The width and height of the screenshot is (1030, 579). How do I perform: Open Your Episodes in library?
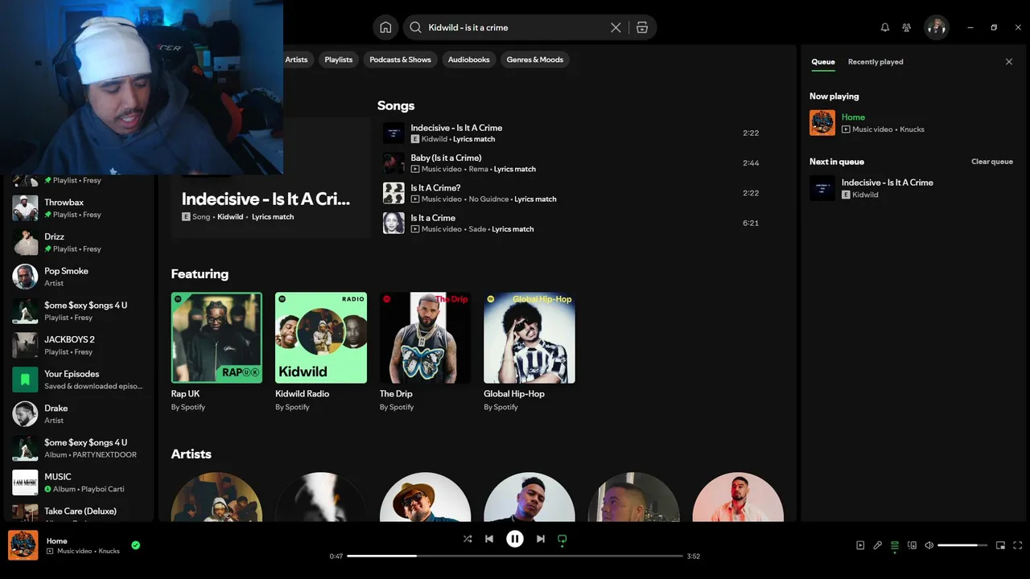point(79,380)
